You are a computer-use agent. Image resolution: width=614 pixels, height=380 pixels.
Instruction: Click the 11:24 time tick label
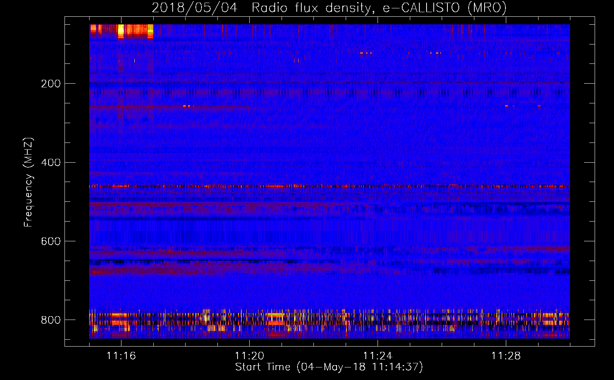[x=378, y=356]
